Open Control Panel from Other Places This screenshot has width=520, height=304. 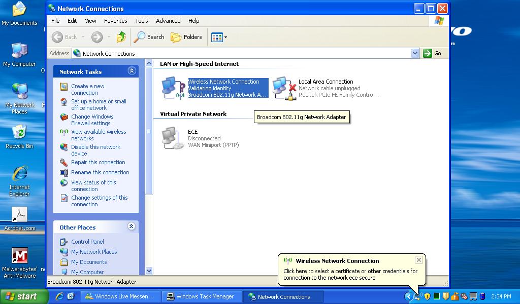click(87, 242)
